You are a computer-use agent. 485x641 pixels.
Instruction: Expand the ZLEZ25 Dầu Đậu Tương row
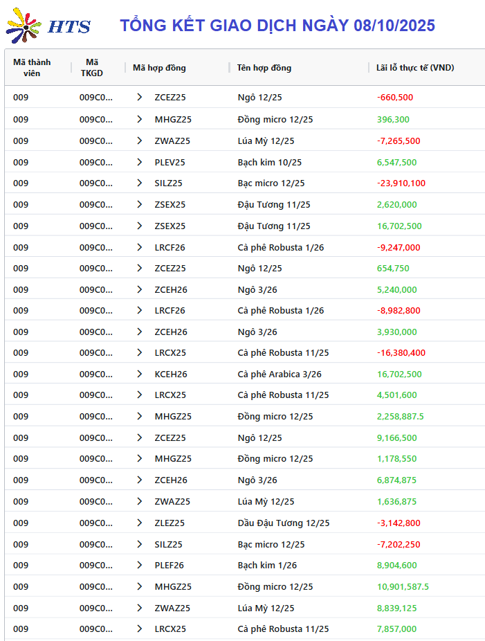[x=140, y=523]
